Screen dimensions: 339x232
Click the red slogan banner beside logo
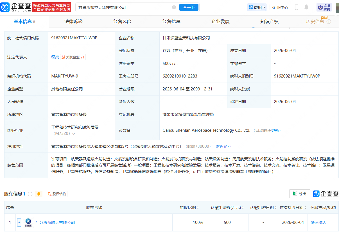[x=52, y=7]
